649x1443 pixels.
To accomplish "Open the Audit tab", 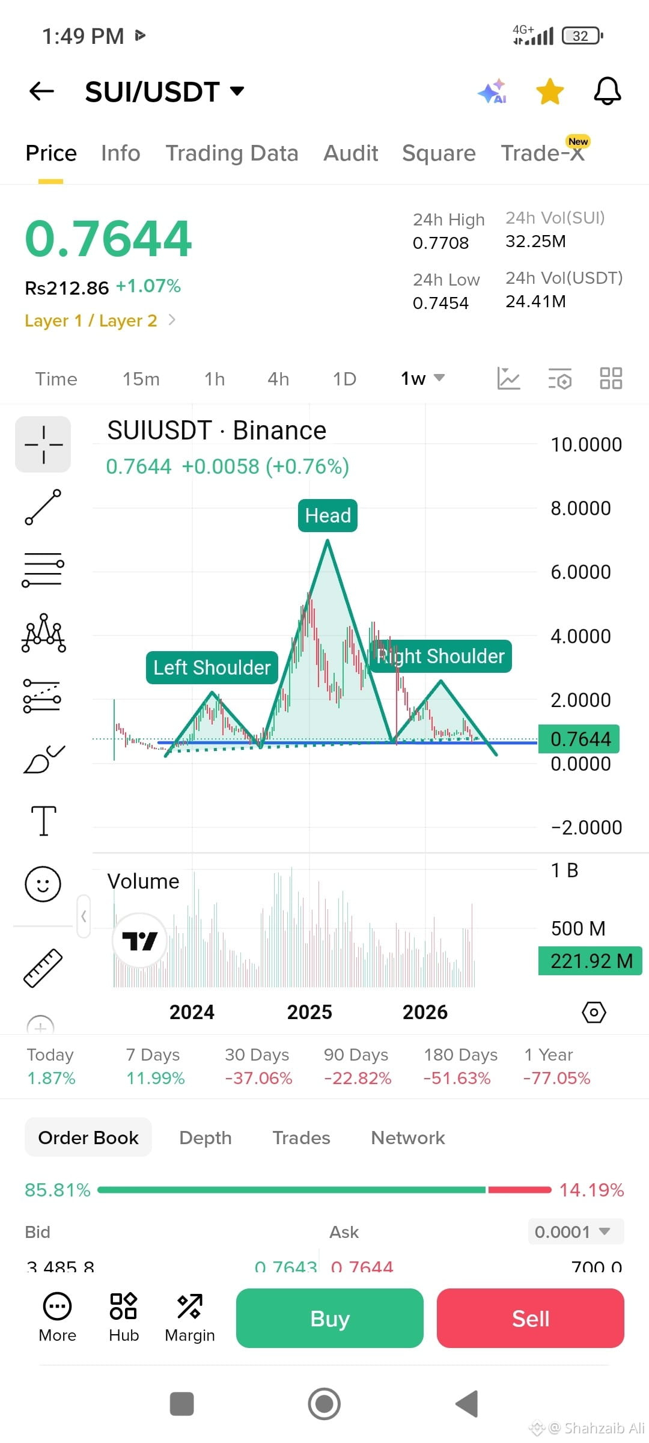I will (351, 153).
